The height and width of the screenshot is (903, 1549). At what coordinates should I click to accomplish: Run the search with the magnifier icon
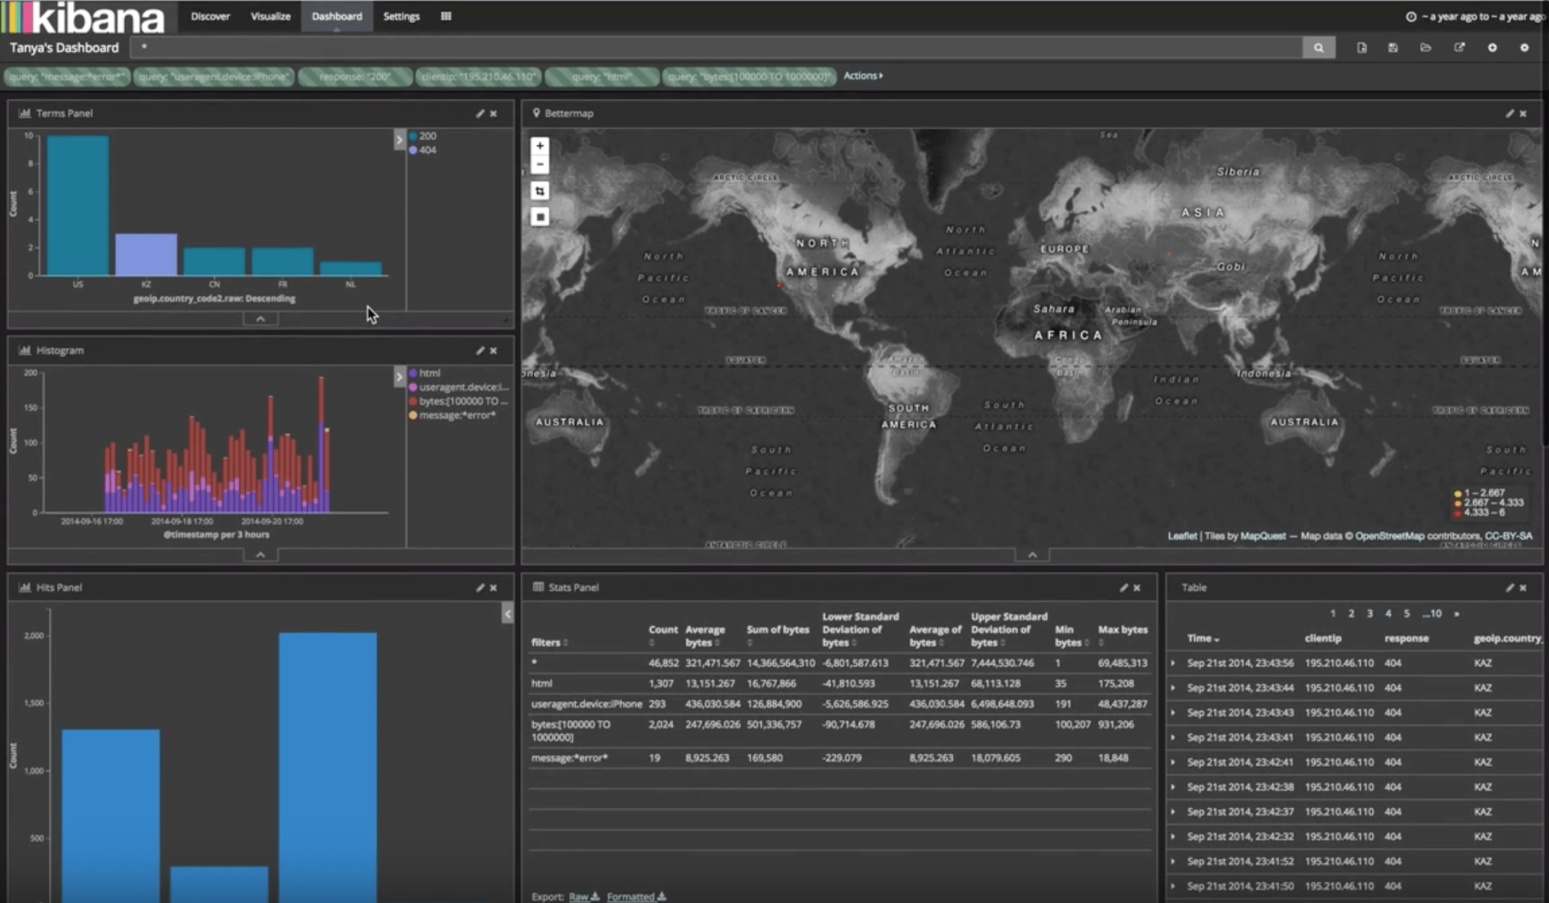pyautogui.click(x=1320, y=47)
